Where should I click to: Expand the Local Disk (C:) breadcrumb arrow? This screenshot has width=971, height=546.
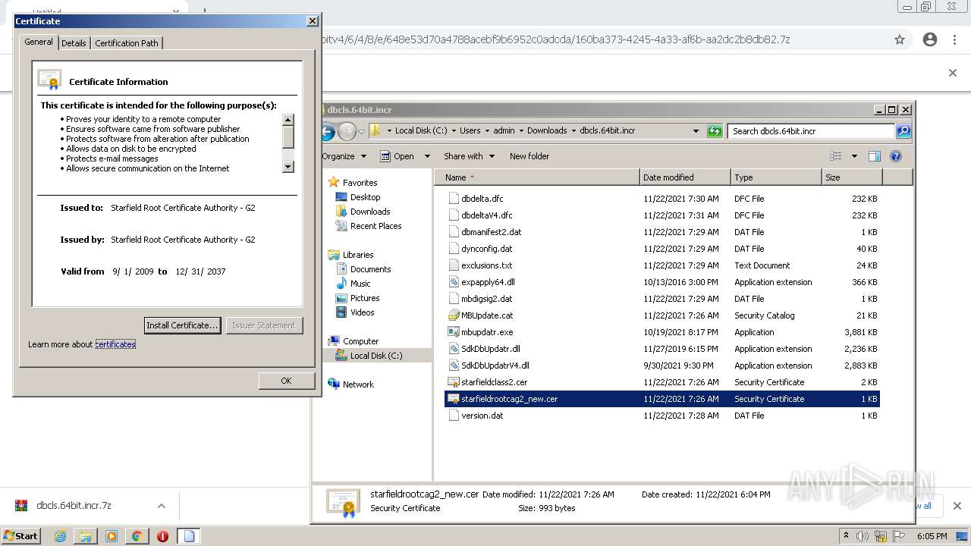click(x=454, y=130)
